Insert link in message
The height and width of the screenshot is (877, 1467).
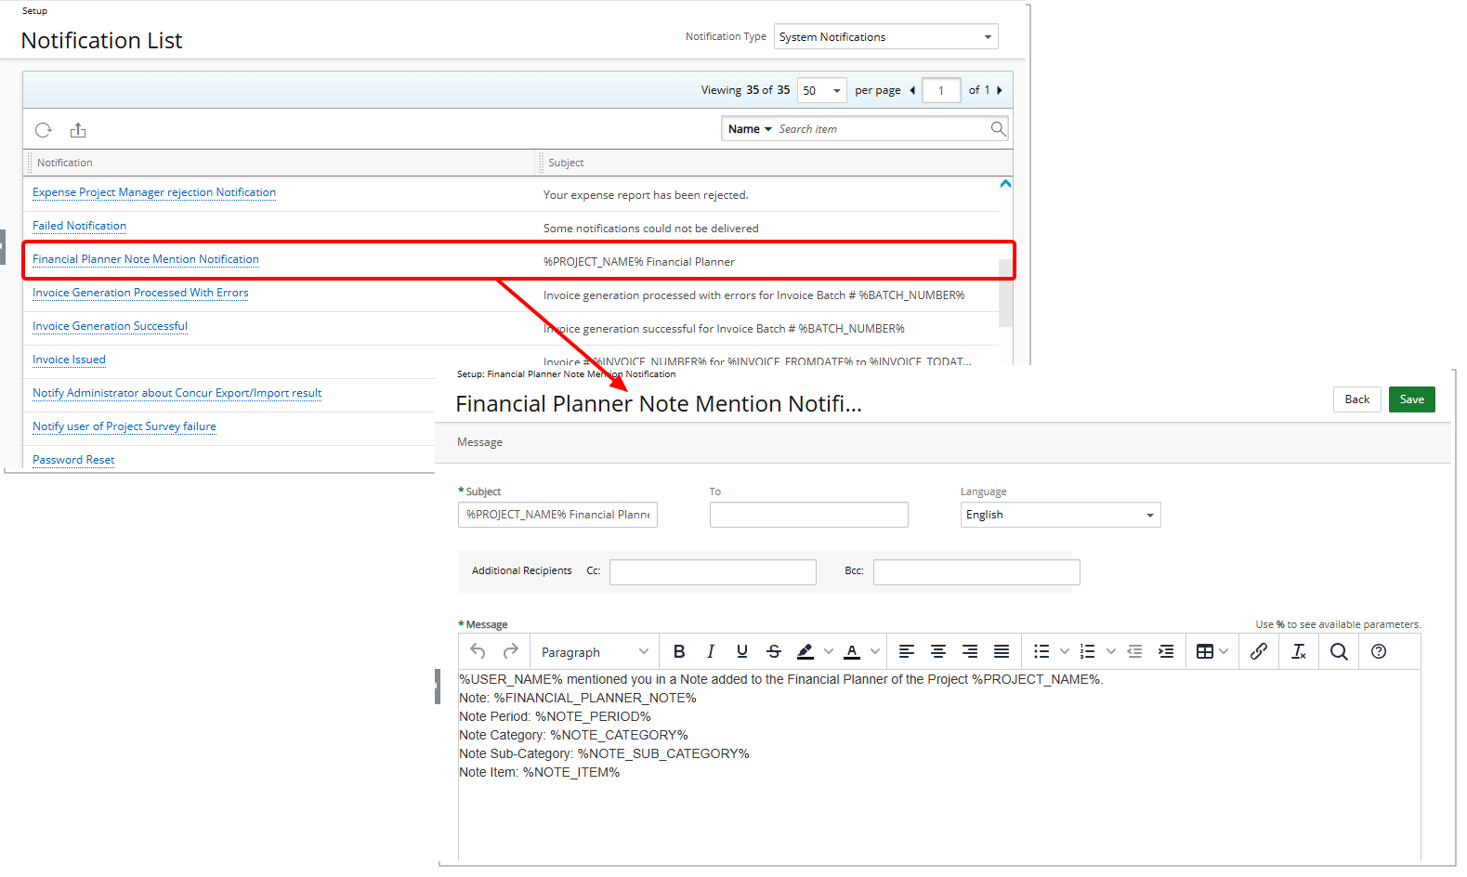[x=1259, y=651]
